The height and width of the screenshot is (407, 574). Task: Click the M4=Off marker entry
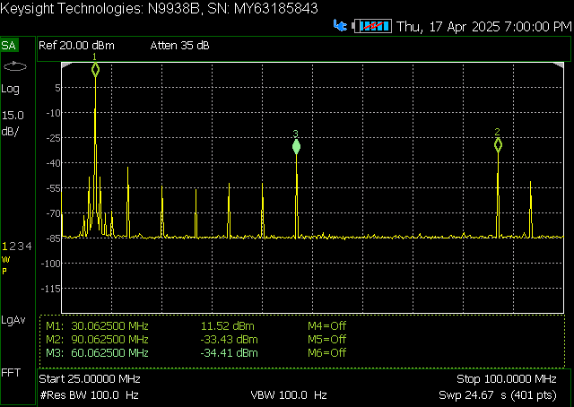tap(326, 325)
